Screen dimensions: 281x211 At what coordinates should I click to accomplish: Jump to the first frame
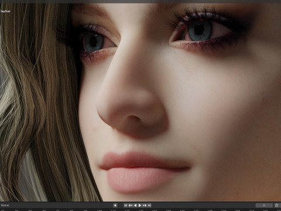126,205
